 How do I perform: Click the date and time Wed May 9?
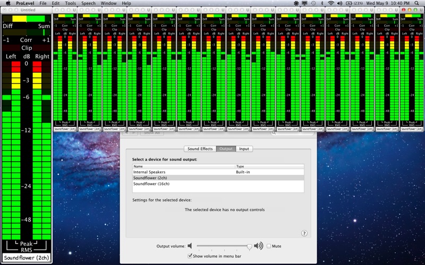click(x=388, y=3)
